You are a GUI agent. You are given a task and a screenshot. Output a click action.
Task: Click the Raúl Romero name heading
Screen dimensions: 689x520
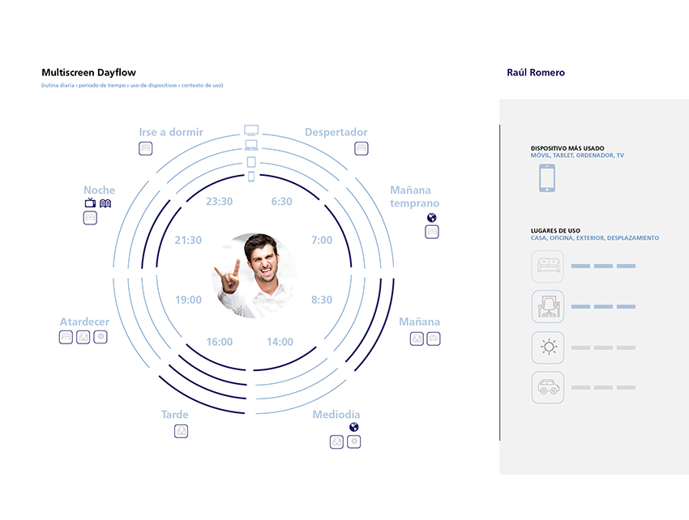click(535, 73)
